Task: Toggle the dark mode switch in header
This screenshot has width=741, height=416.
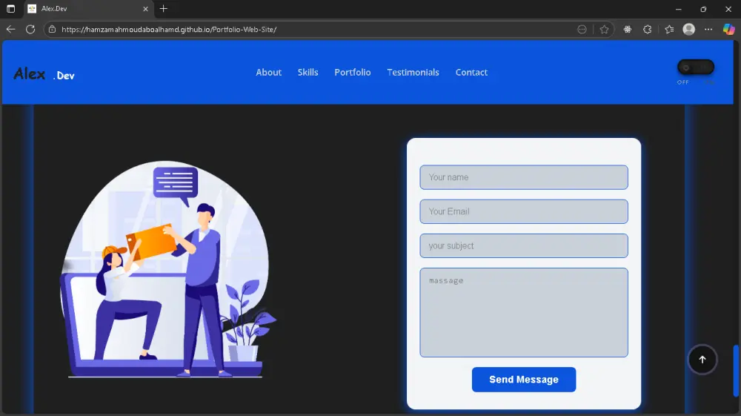Action: point(696,67)
